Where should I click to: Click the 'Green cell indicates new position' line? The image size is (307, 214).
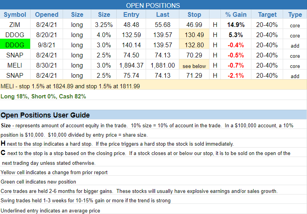click(x=38, y=182)
